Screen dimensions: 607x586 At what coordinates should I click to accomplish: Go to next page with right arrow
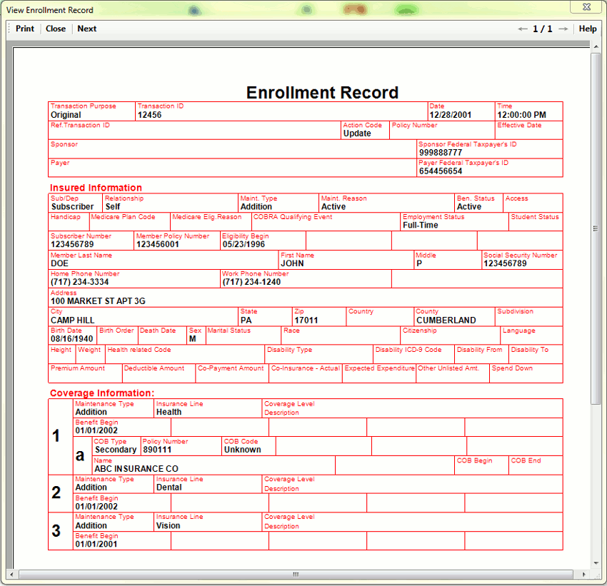pyautogui.click(x=563, y=29)
